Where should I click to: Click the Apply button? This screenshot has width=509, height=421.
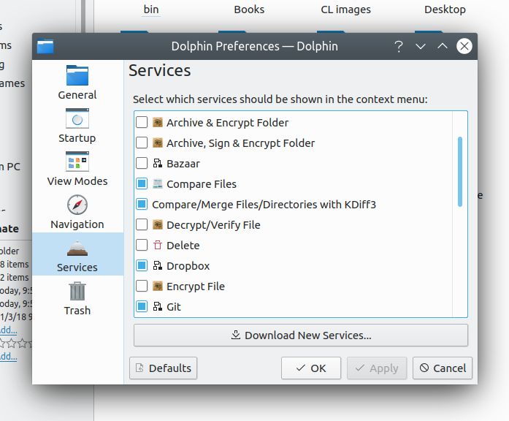[377, 368]
